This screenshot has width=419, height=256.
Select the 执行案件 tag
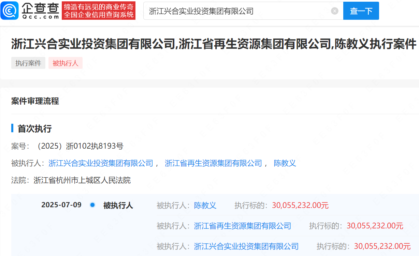pos(28,63)
